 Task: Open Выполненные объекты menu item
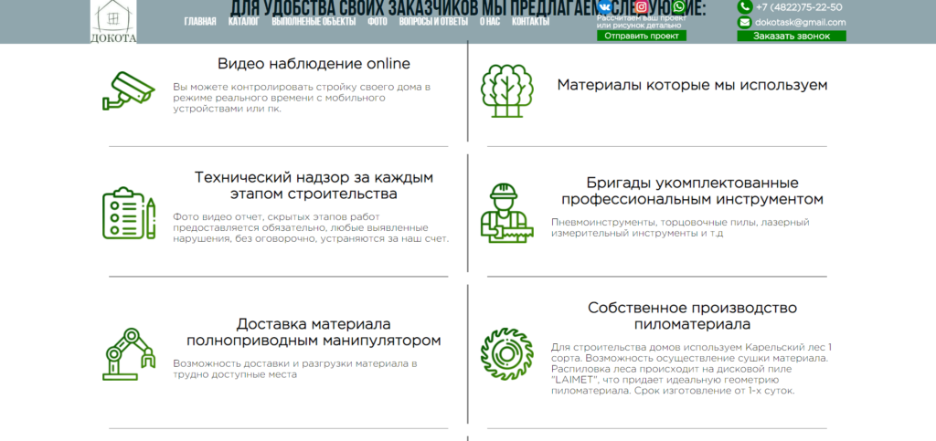[x=314, y=21]
